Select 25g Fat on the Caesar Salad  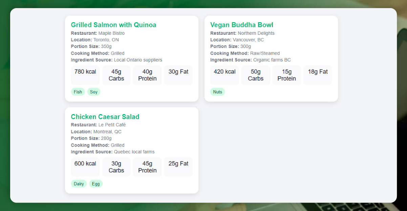pos(178,167)
